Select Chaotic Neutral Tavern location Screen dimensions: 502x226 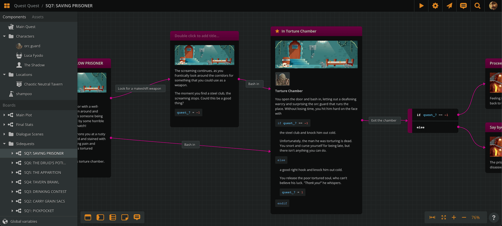click(39, 84)
